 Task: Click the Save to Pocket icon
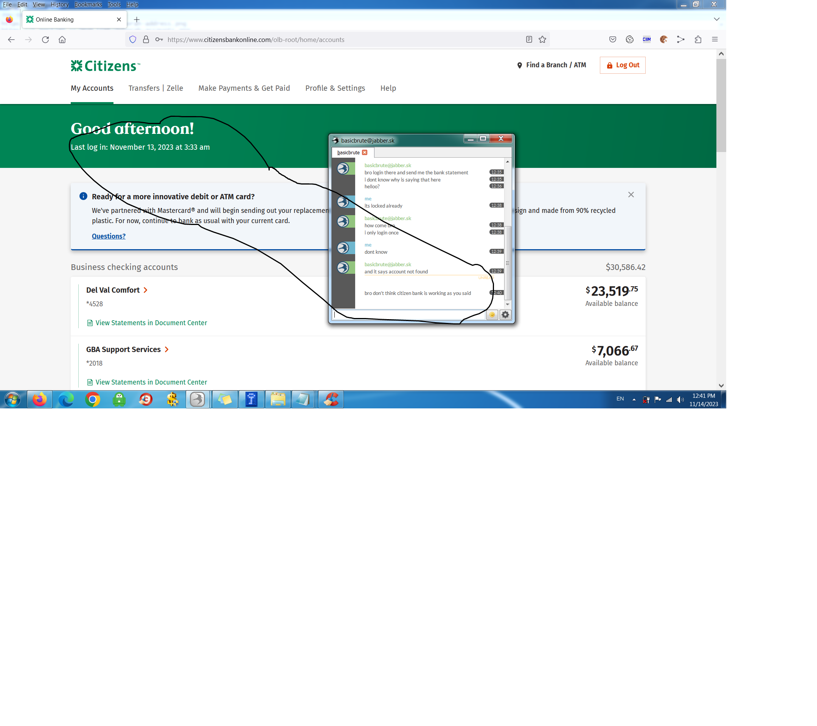[612, 40]
